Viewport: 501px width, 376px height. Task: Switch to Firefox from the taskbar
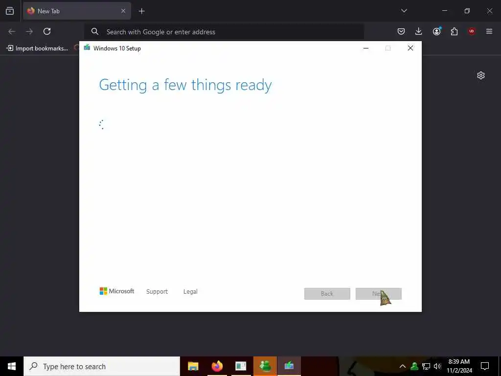point(217,366)
